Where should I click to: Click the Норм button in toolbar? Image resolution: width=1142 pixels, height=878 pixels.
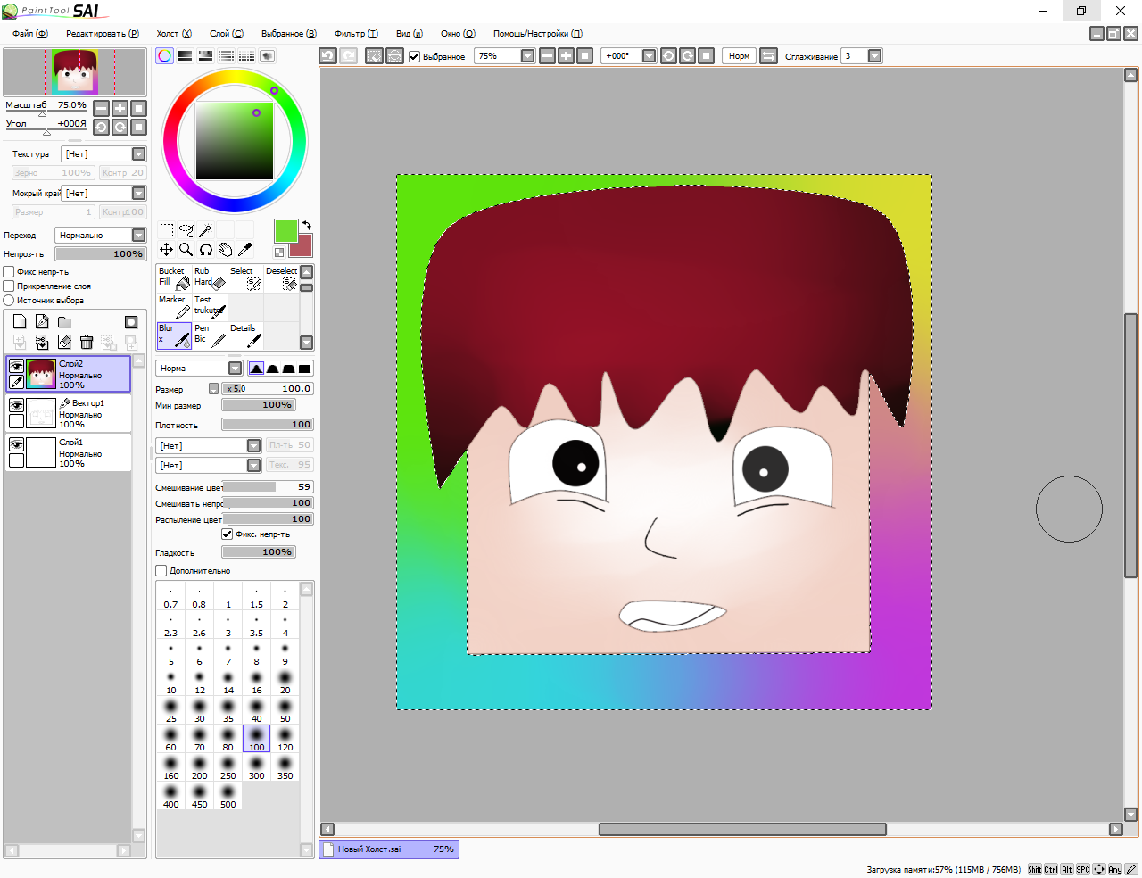coord(739,56)
